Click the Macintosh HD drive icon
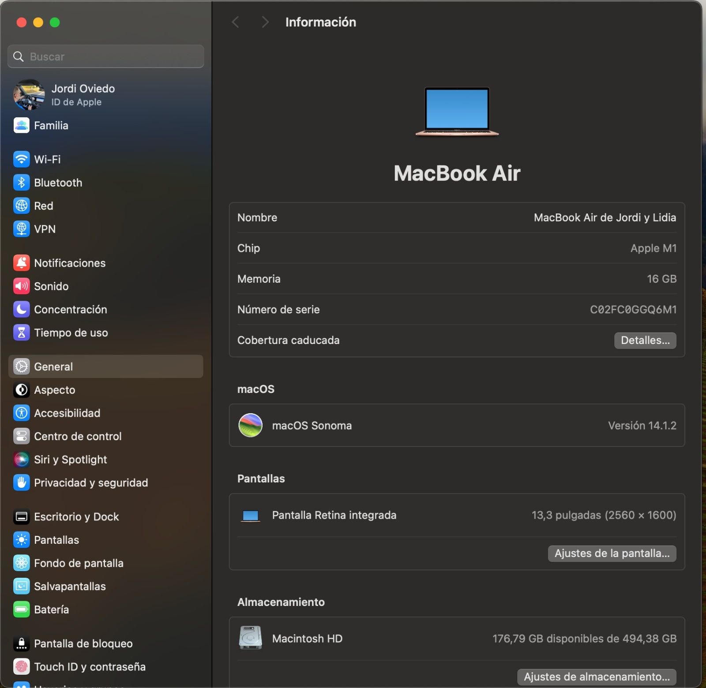Image resolution: width=706 pixels, height=688 pixels. tap(250, 638)
